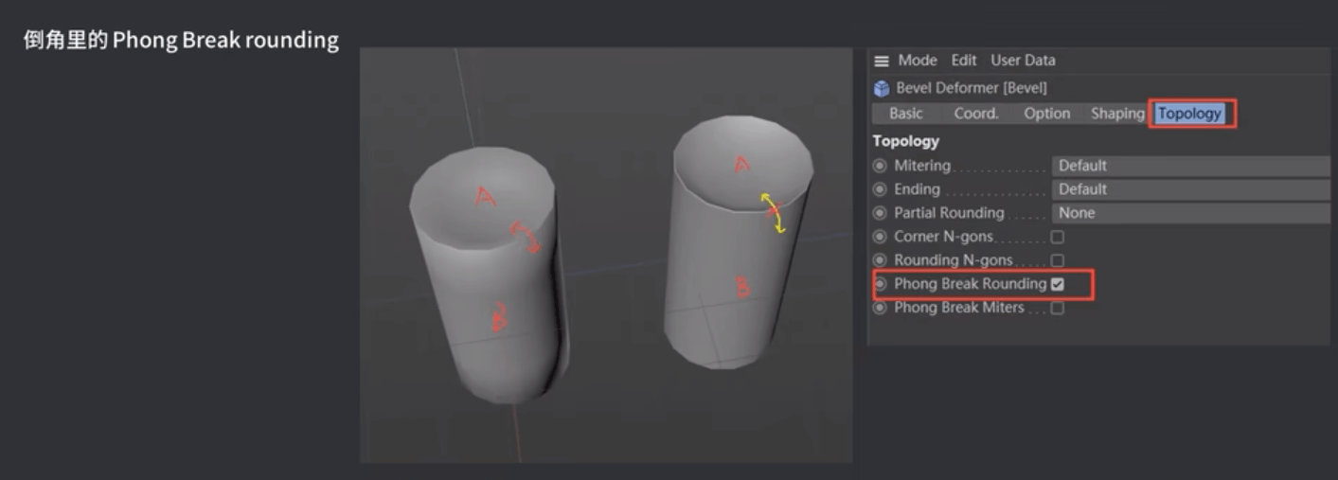Click the keyframe dot beside Corner N-gons
The height and width of the screenshot is (480, 1338).
tap(880, 237)
